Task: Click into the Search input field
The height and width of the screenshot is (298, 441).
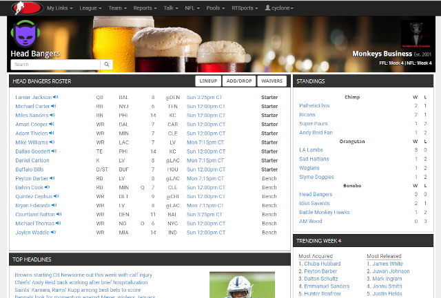Action: [55, 64]
